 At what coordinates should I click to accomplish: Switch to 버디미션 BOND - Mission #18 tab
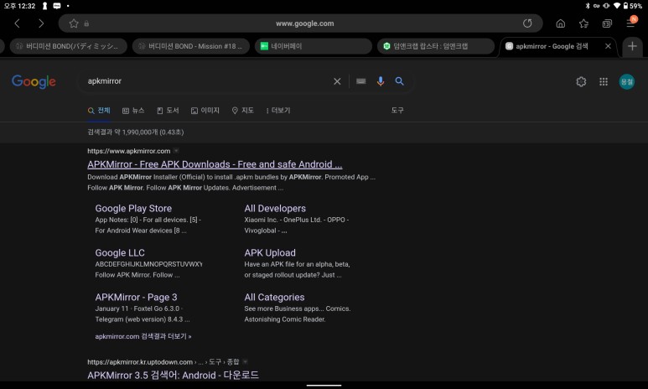point(191,46)
